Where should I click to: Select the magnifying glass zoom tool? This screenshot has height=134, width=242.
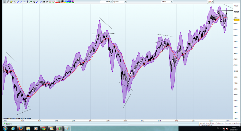click(x=14, y=2)
